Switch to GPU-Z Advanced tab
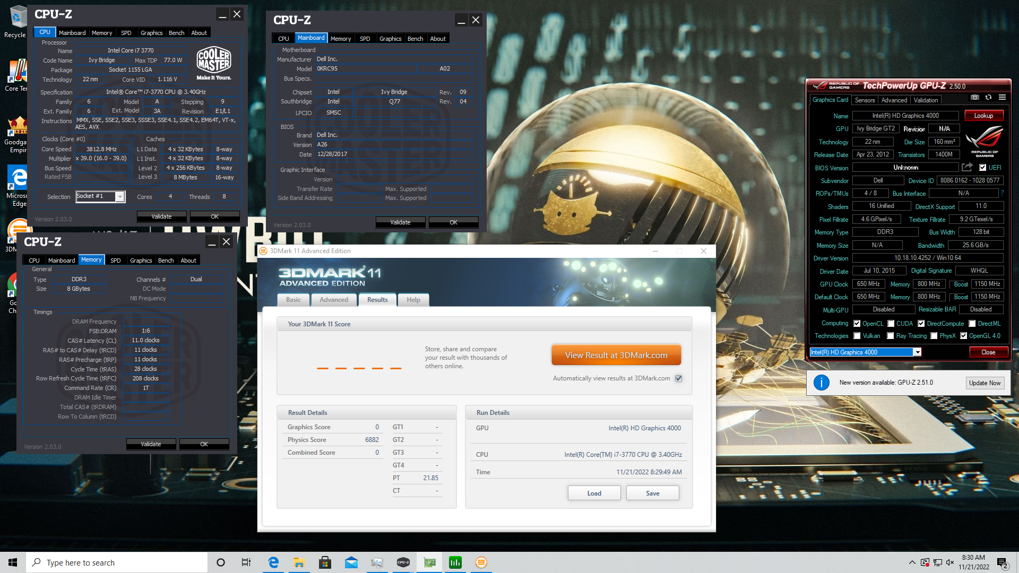The height and width of the screenshot is (573, 1019). 894,100
